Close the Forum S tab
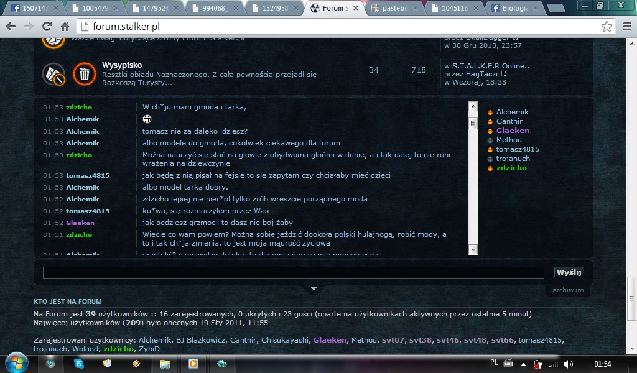 [356, 8]
